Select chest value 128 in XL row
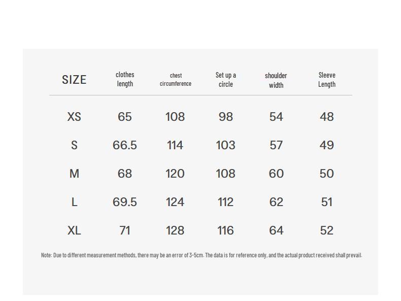This screenshot has height=301, width=401. (x=175, y=230)
